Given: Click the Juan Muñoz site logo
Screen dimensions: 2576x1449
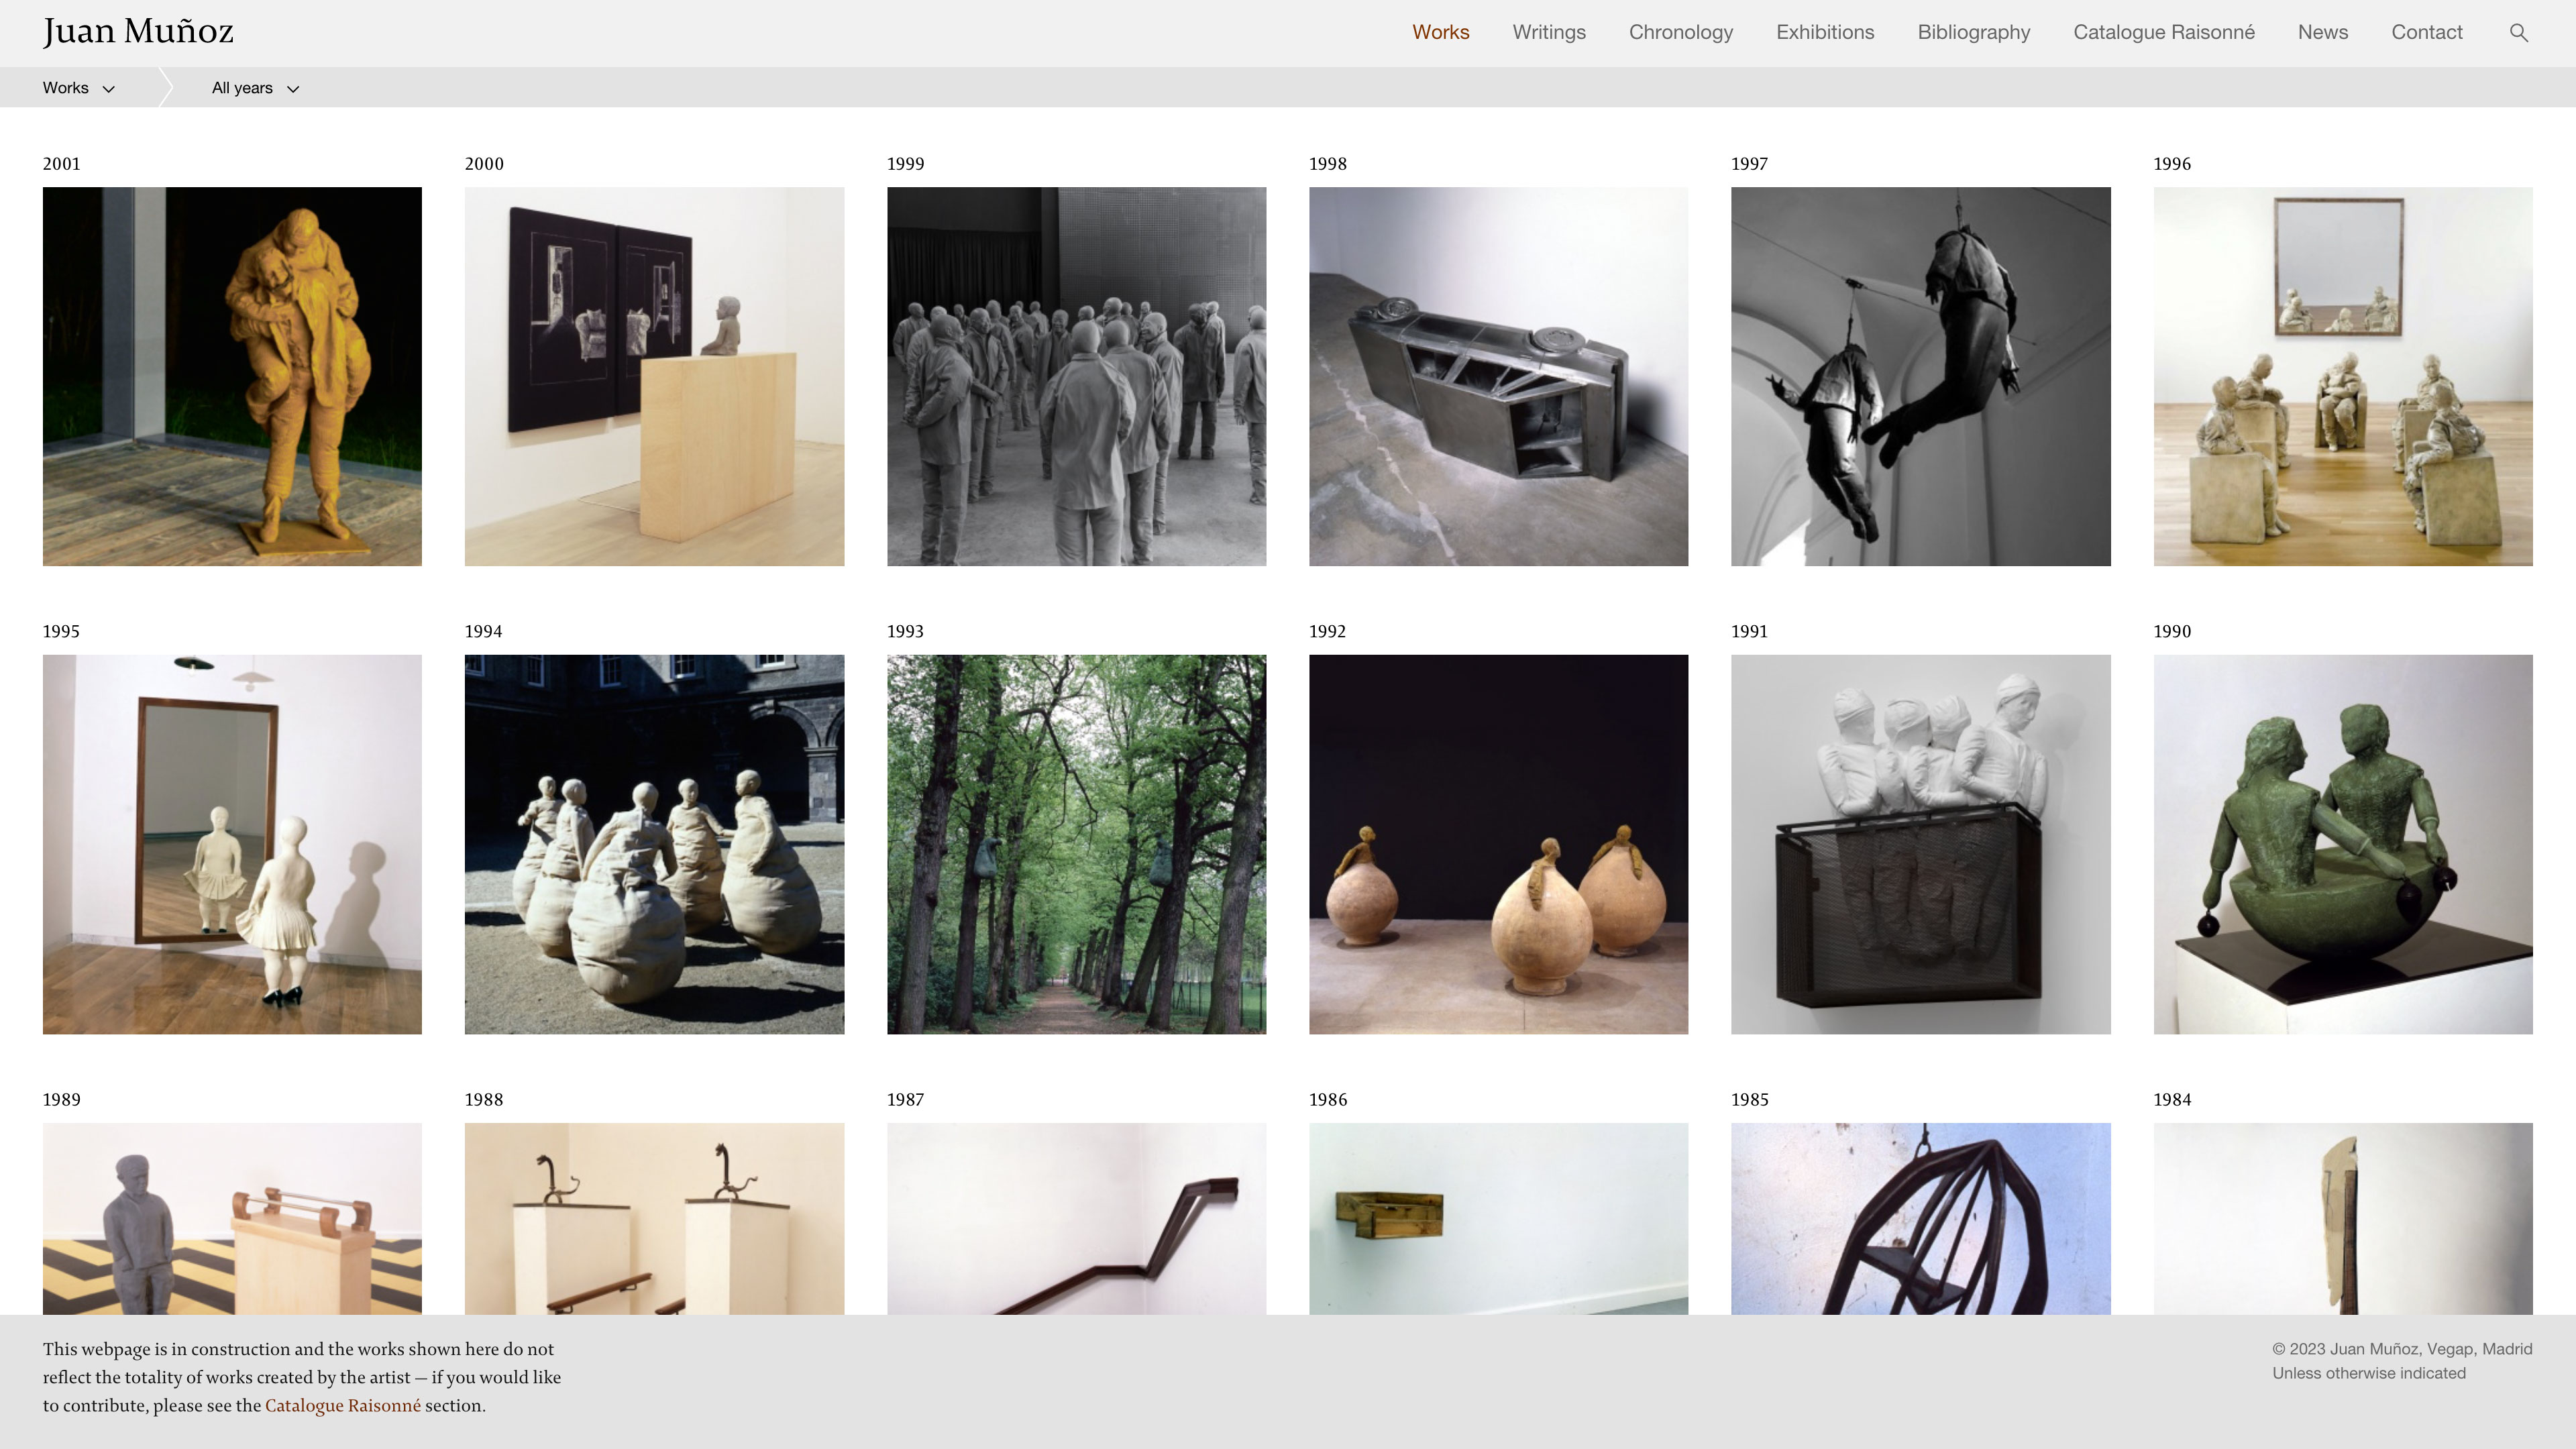Looking at the screenshot, I should [138, 32].
